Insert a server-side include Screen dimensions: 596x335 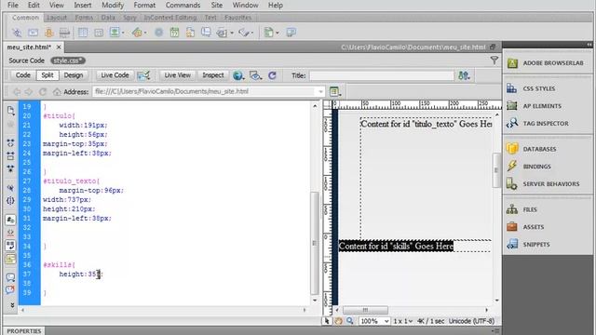(x=190, y=33)
